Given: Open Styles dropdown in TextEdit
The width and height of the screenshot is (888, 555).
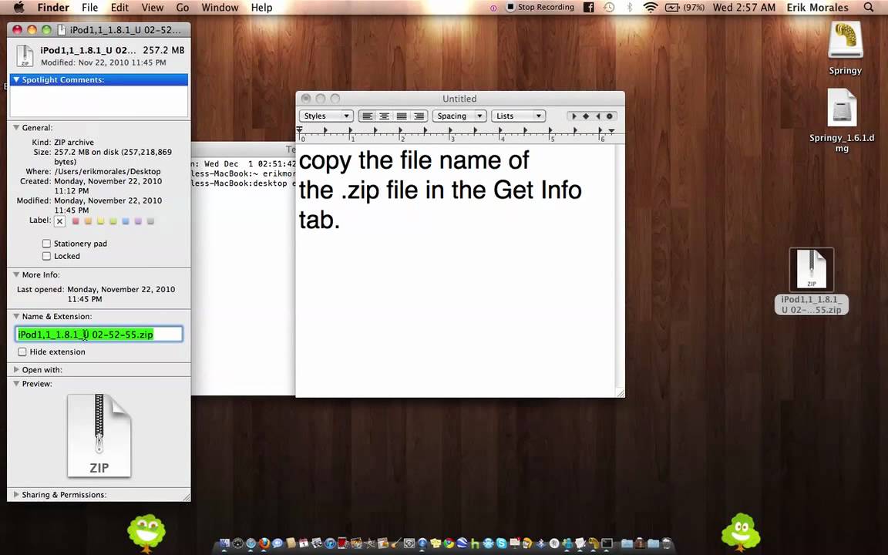Looking at the screenshot, I should click(x=326, y=116).
